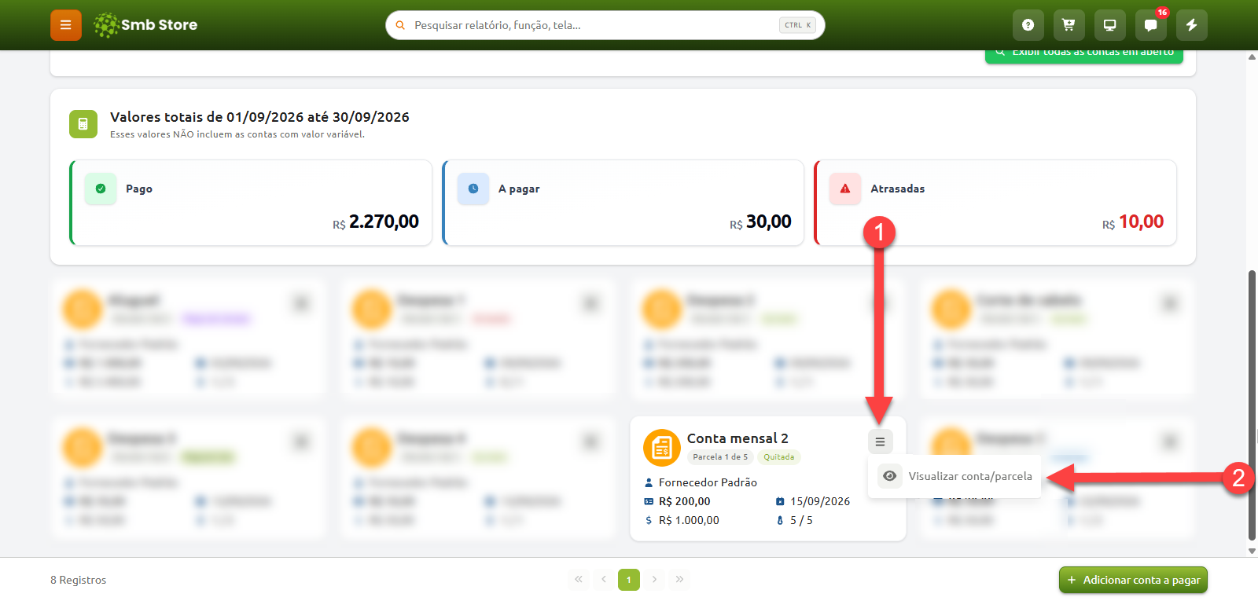The height and width of the screenshot is (601, 1258).
Task: Open the shopping cart icon
Action: tap(1069, 25)
